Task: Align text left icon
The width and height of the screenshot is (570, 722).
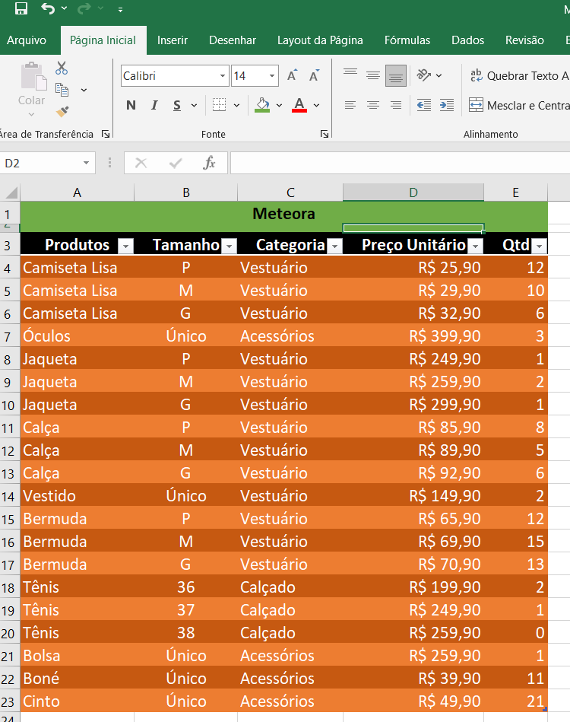Action: (350, 106)
